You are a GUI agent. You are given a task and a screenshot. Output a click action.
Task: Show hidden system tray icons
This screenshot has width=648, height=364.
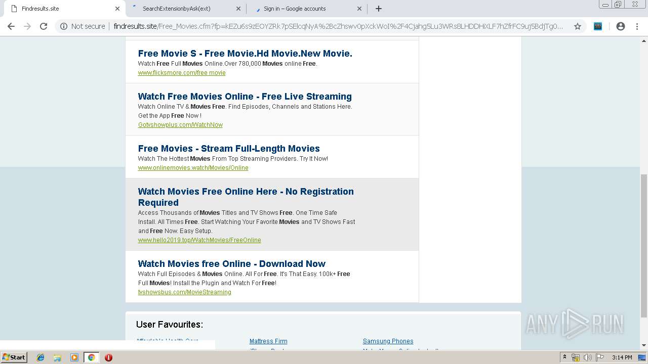(564, 357)
